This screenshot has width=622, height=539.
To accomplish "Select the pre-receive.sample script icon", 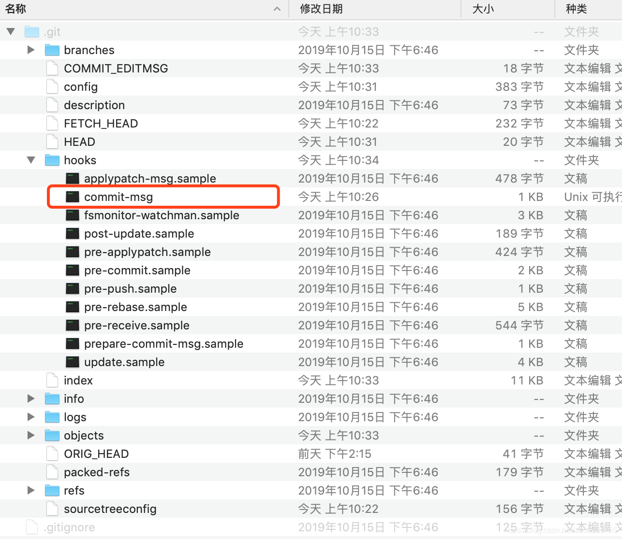I will pos(73,325).
